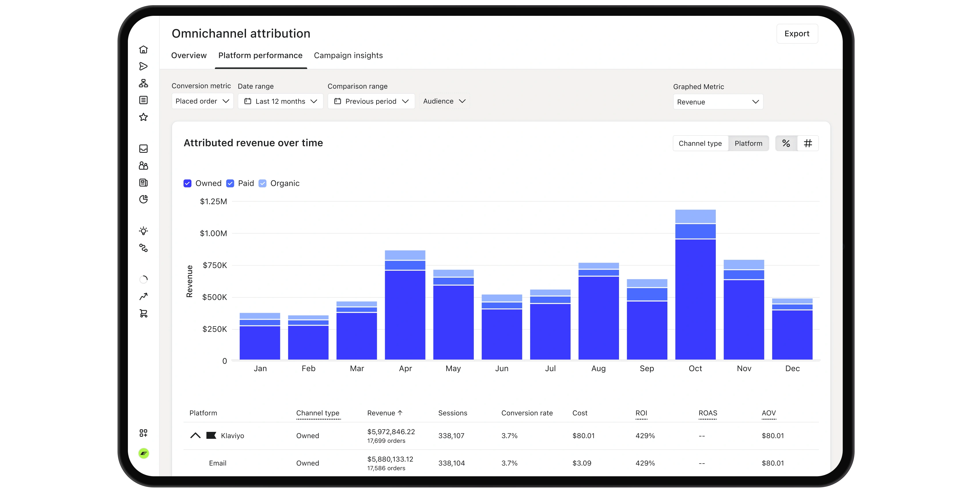The height and width of the screenshot is (492, 973).
Task: Open the trending arrow icon in sidebar
Action: pyautogui.click(x=143, y=297)
